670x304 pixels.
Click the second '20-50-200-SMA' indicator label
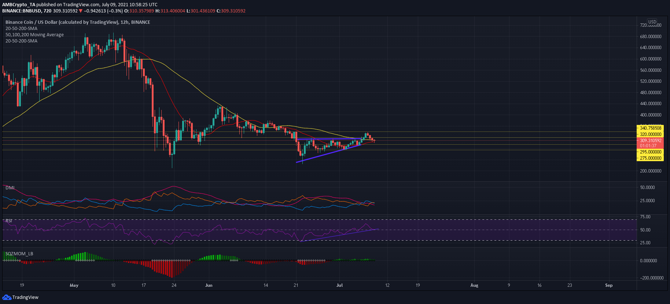pos(21,41)
